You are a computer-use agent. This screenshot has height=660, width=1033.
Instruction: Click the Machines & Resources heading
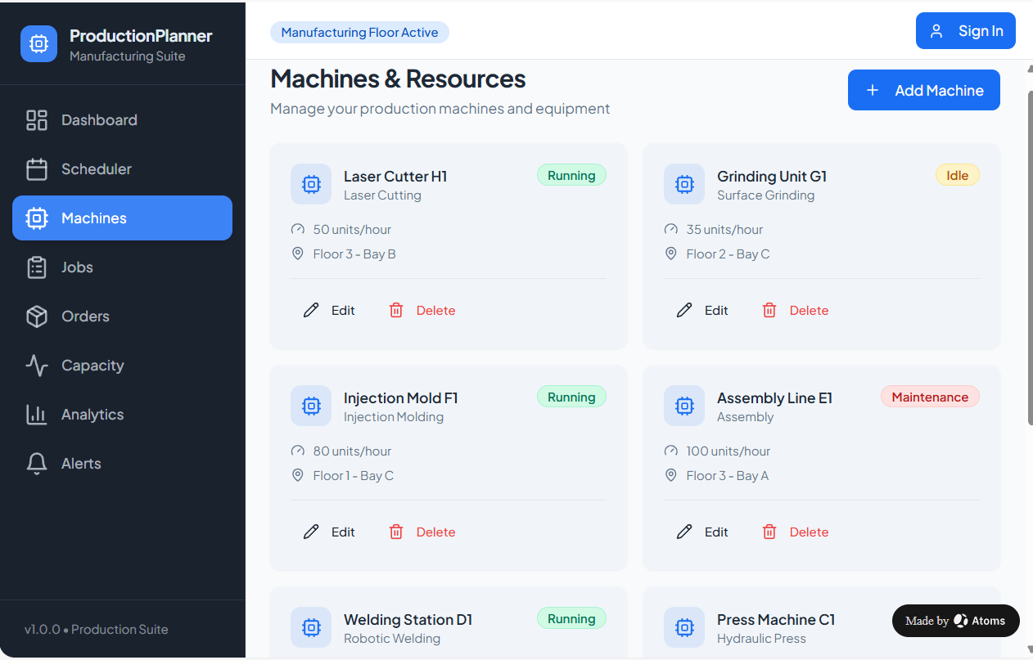coord(398,79)
